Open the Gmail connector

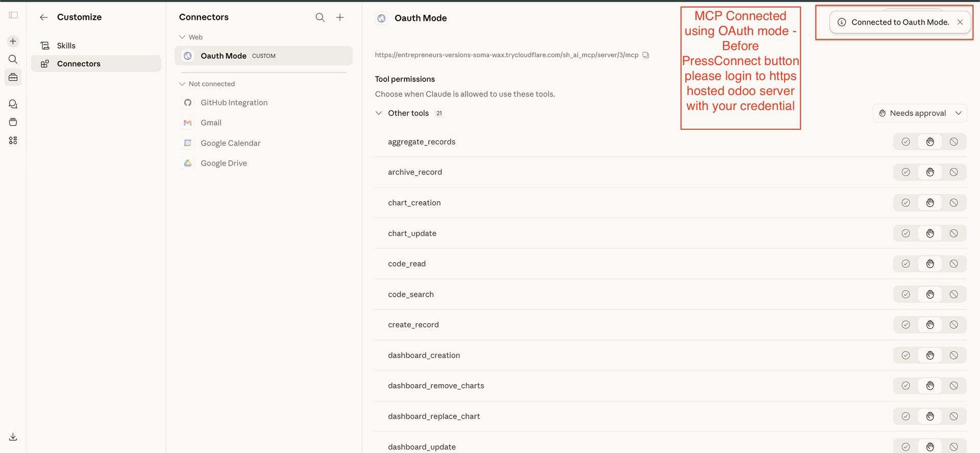[x=211, y=123]
